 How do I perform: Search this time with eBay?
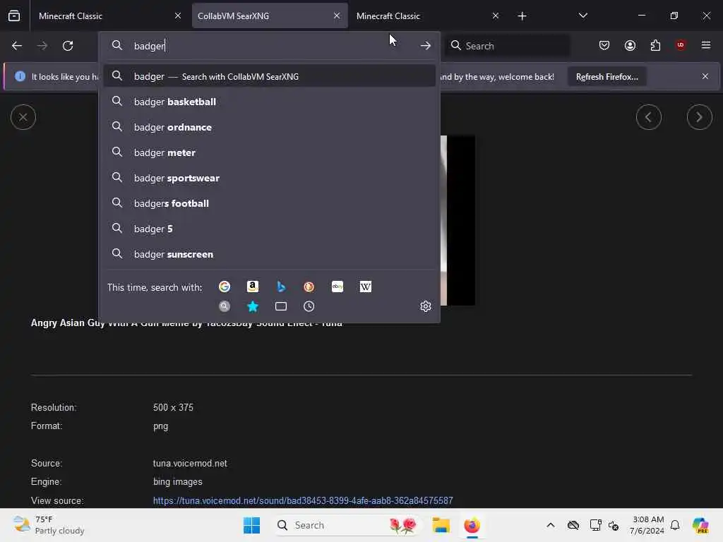click(337, 287)
